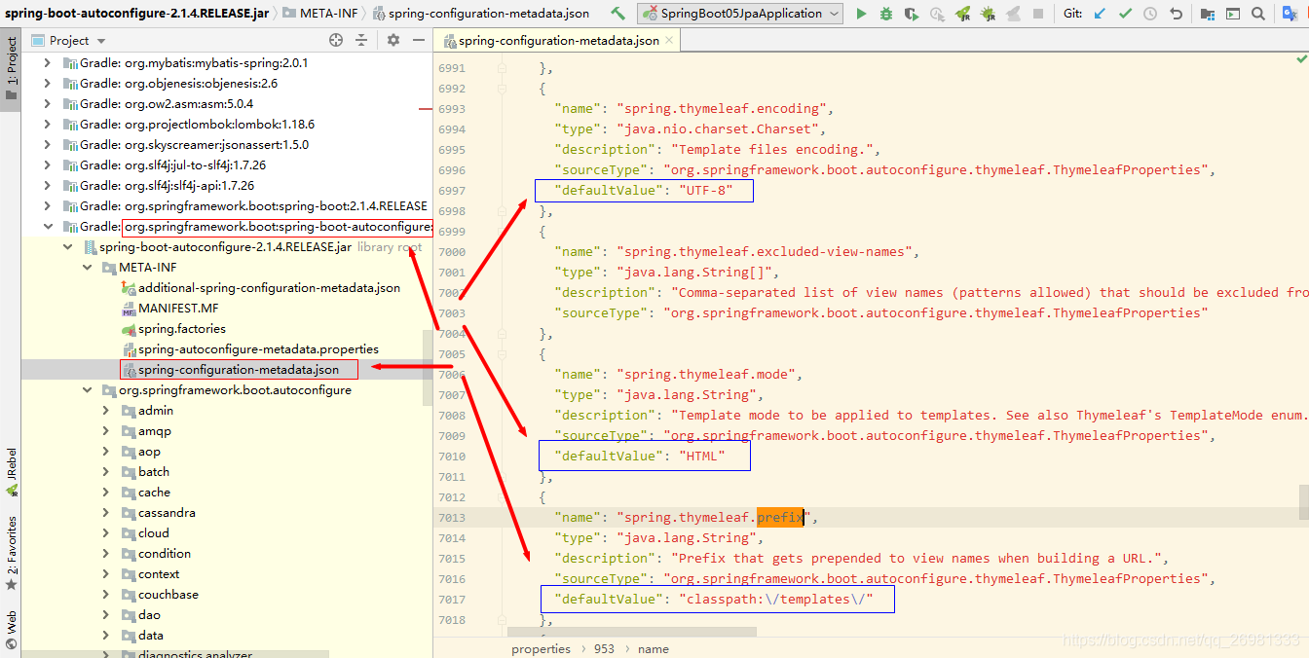This screenshot has height=658, width=1309.
Task: Click the '953' breadcrumb at editor bottom
Action: tap(604, 648)
